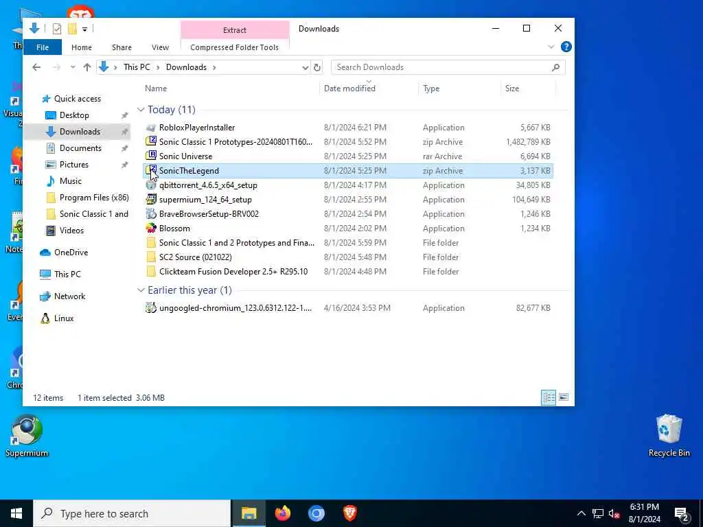Click the network icon in the system tray

[x=598, y=513]
